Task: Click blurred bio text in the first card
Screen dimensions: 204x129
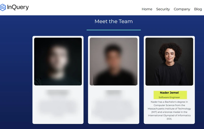Action: [x=58, y=108]
